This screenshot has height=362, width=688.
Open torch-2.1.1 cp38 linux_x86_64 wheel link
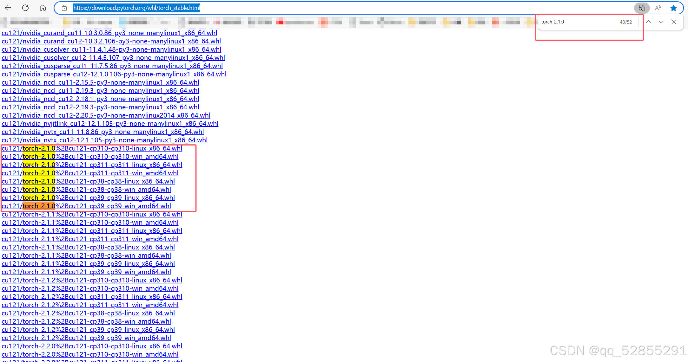pos(88,247)
